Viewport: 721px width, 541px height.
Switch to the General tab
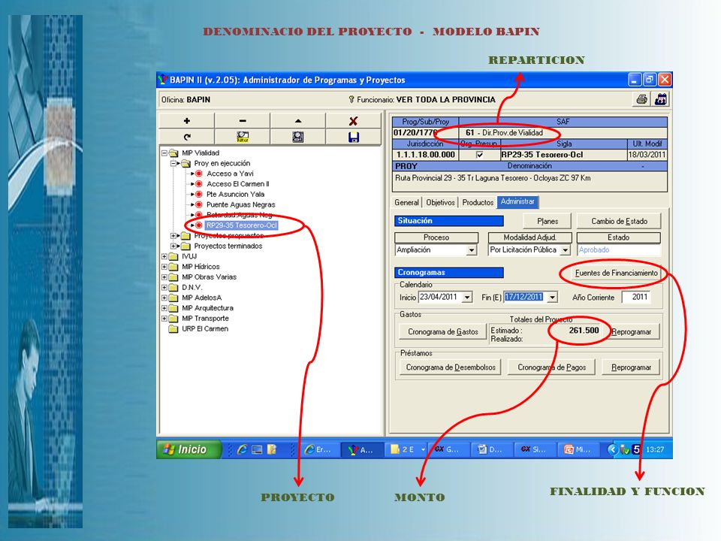coord(406,202)
